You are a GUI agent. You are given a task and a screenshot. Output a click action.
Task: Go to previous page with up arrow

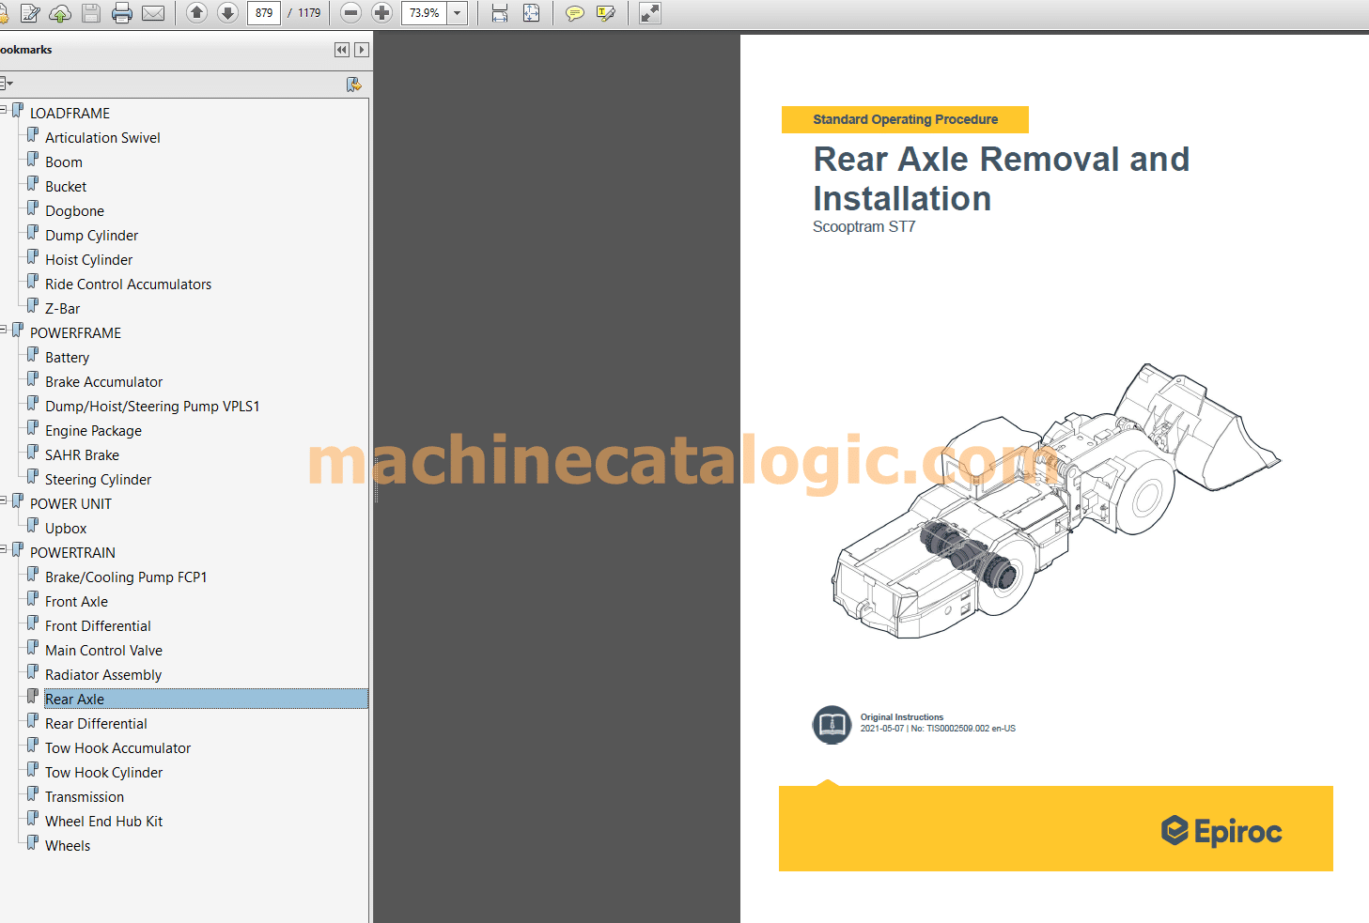196,13
